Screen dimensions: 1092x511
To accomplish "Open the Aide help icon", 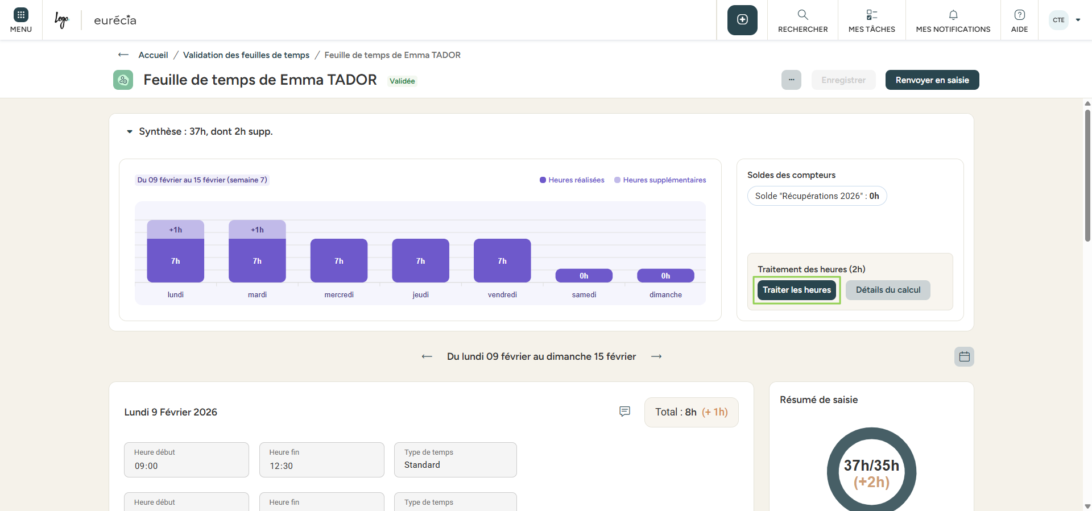I will click(1019, 20).
